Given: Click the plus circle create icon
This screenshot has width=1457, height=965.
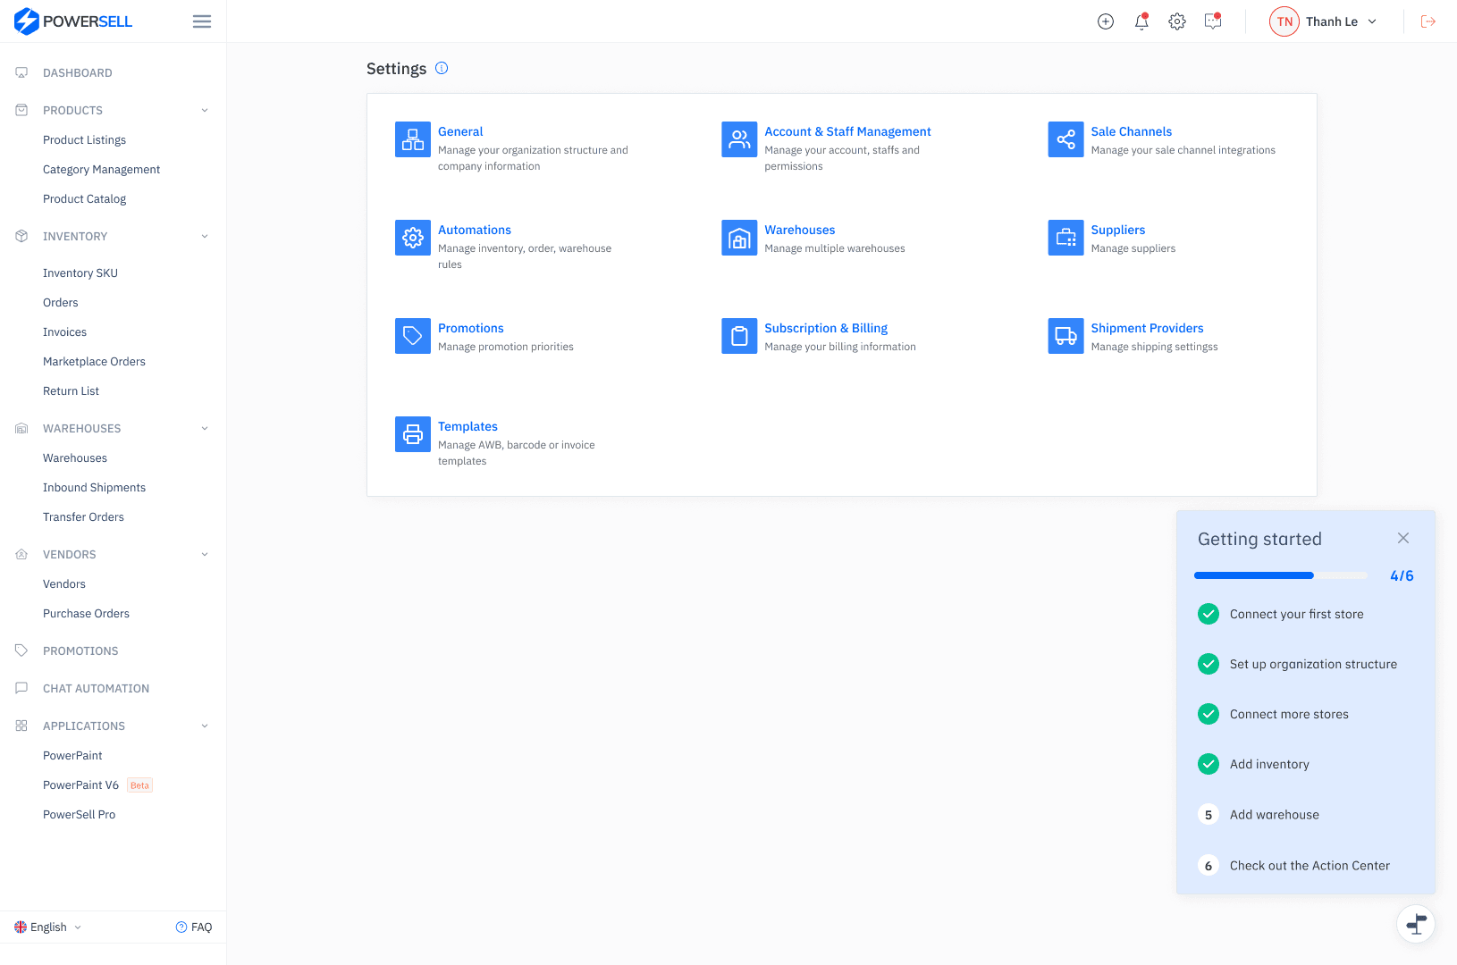Looking at the screenshot, I should coord(1106,21).
